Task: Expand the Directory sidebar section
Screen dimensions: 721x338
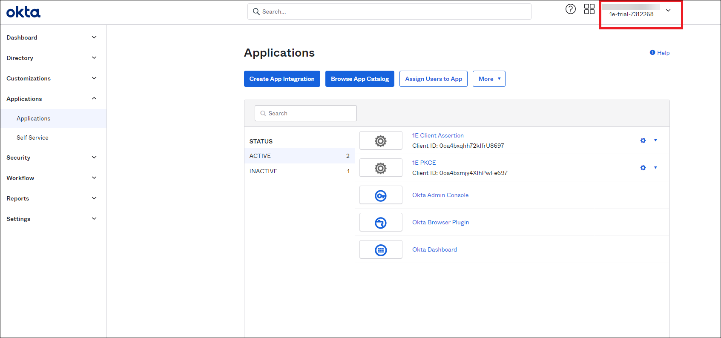Action: (x=51, y=58)
